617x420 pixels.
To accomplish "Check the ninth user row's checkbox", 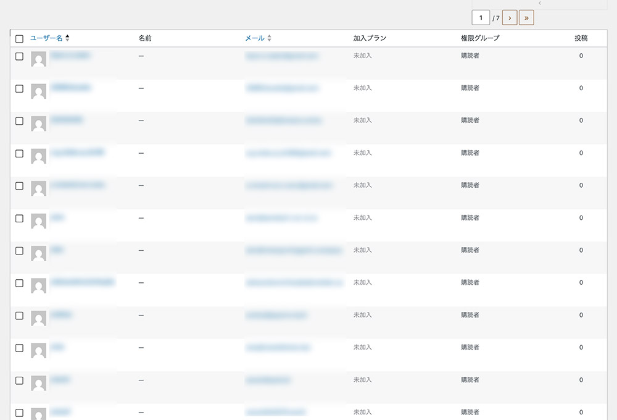I will tap(19, 316).
